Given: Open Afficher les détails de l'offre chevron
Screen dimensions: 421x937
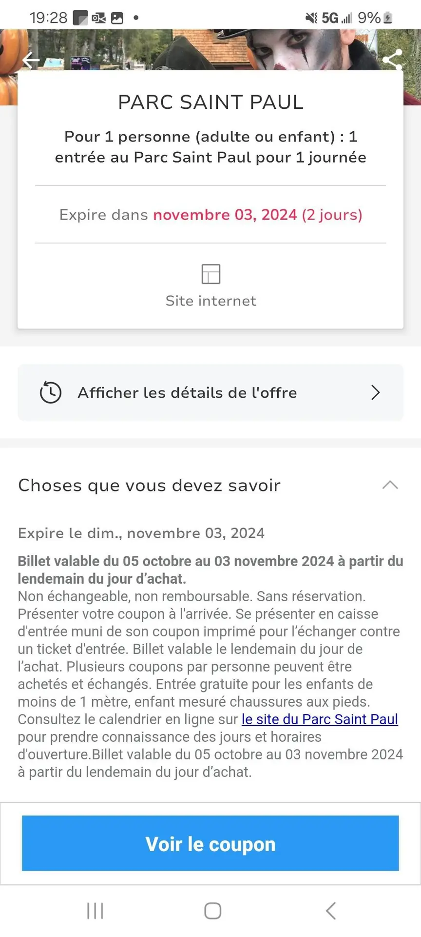Looking at the screenshot, I should tap(375, 392).
